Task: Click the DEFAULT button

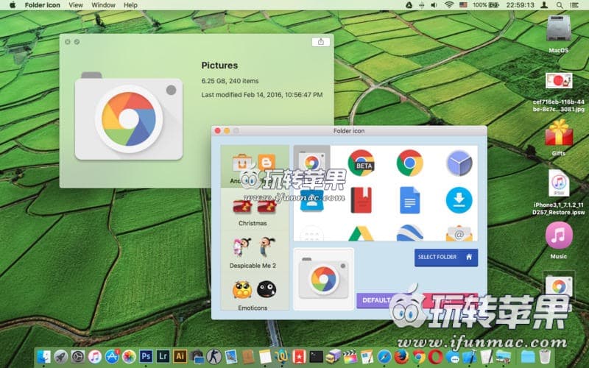Action: [x=375, y=300]
